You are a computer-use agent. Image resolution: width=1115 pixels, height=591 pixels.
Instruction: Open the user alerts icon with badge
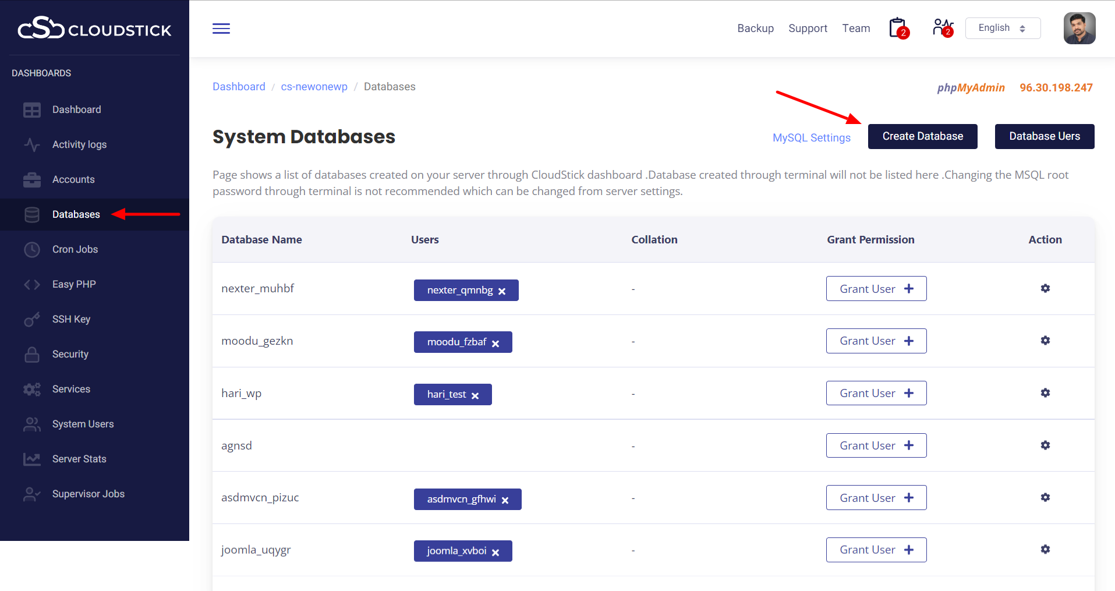tap(941, 28)
